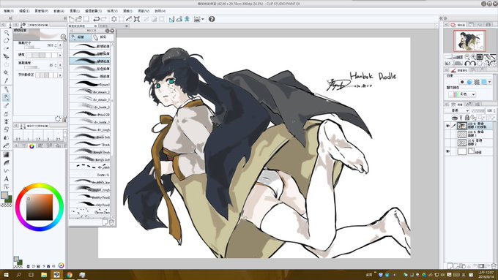Toggle Lock Layer padlock in Layer panel
This screenshot has width=498, height=280.
tap(467, 118)
